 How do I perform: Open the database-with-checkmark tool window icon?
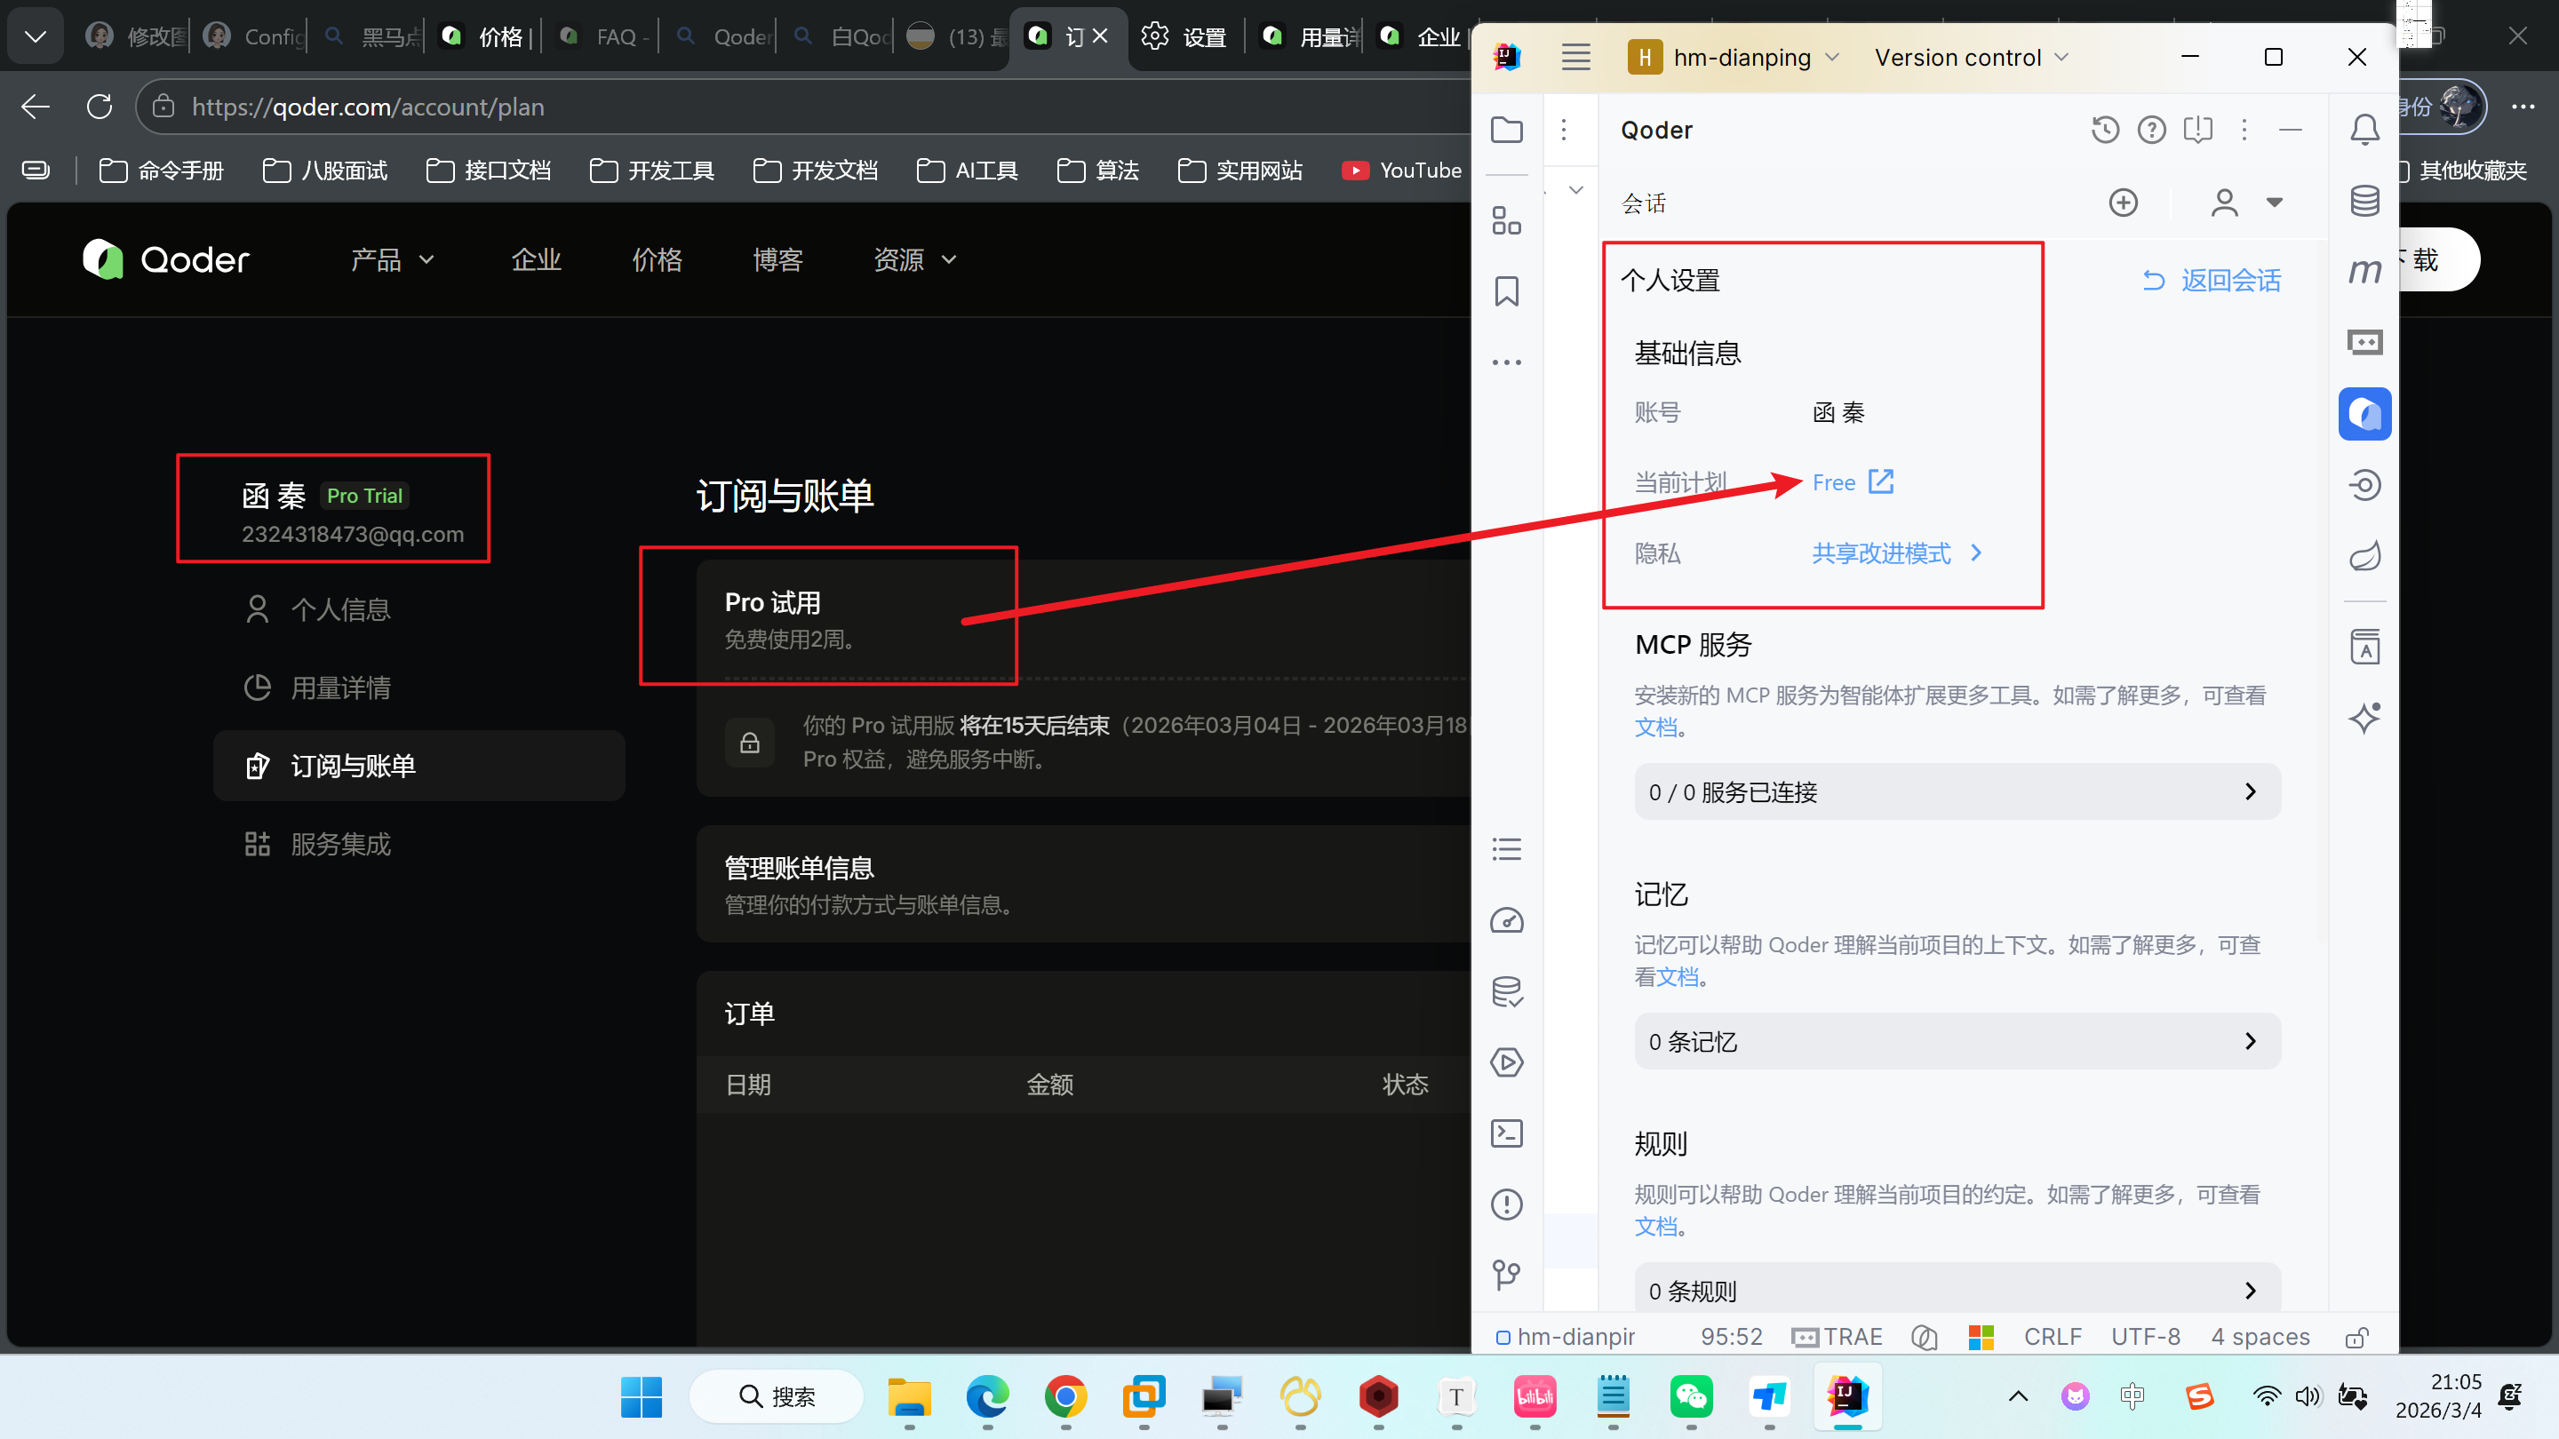(1506, 991)
